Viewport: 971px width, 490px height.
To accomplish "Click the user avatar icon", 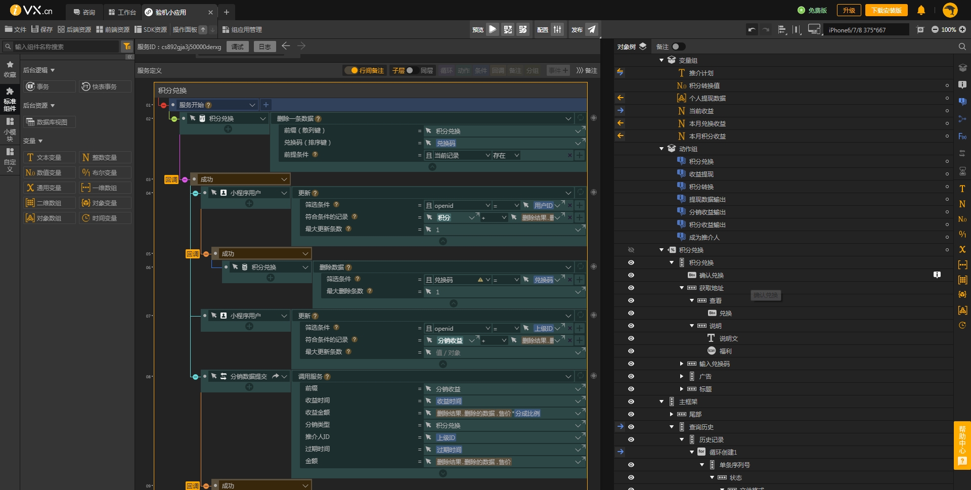I will [x=950, y=10].
